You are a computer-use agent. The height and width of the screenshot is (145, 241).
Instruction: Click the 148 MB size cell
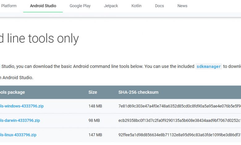pyautogui.click(x=95, y=106)
